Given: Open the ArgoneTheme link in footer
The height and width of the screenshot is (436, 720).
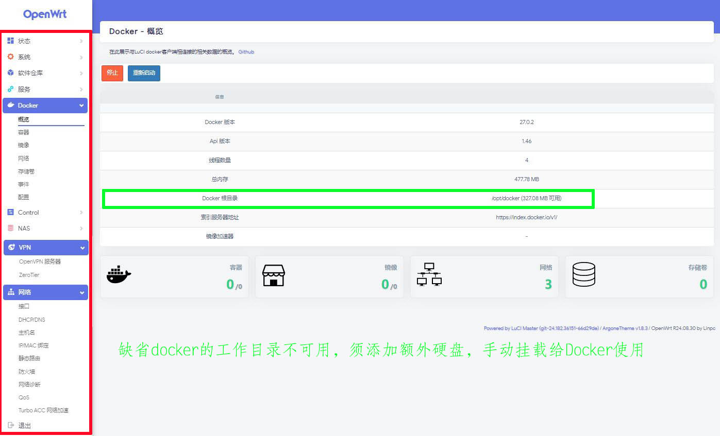Looking at the screenshot, I should [625, 328].
